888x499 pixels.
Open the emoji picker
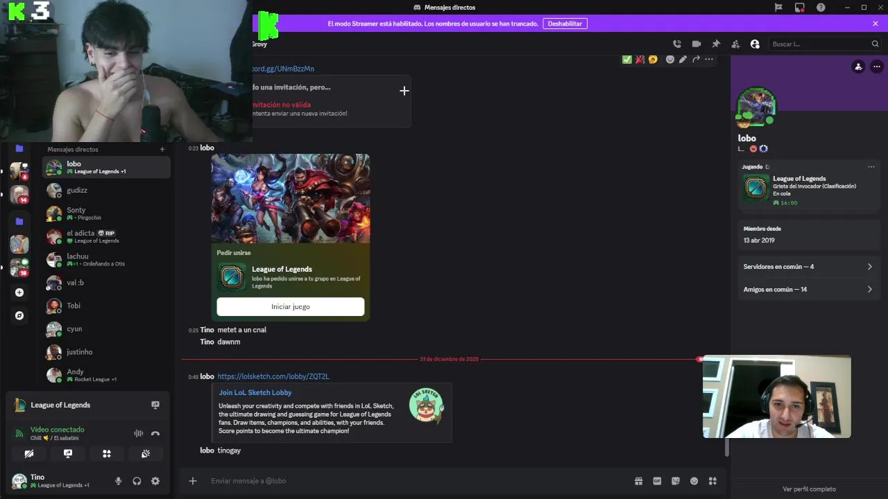(694, 481)
